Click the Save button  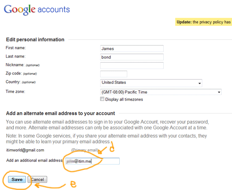pos(17,179)
